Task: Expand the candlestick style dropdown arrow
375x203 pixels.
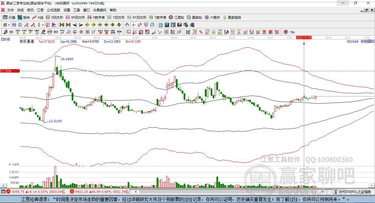Action: pyautogui.click(x=43, y=25)
